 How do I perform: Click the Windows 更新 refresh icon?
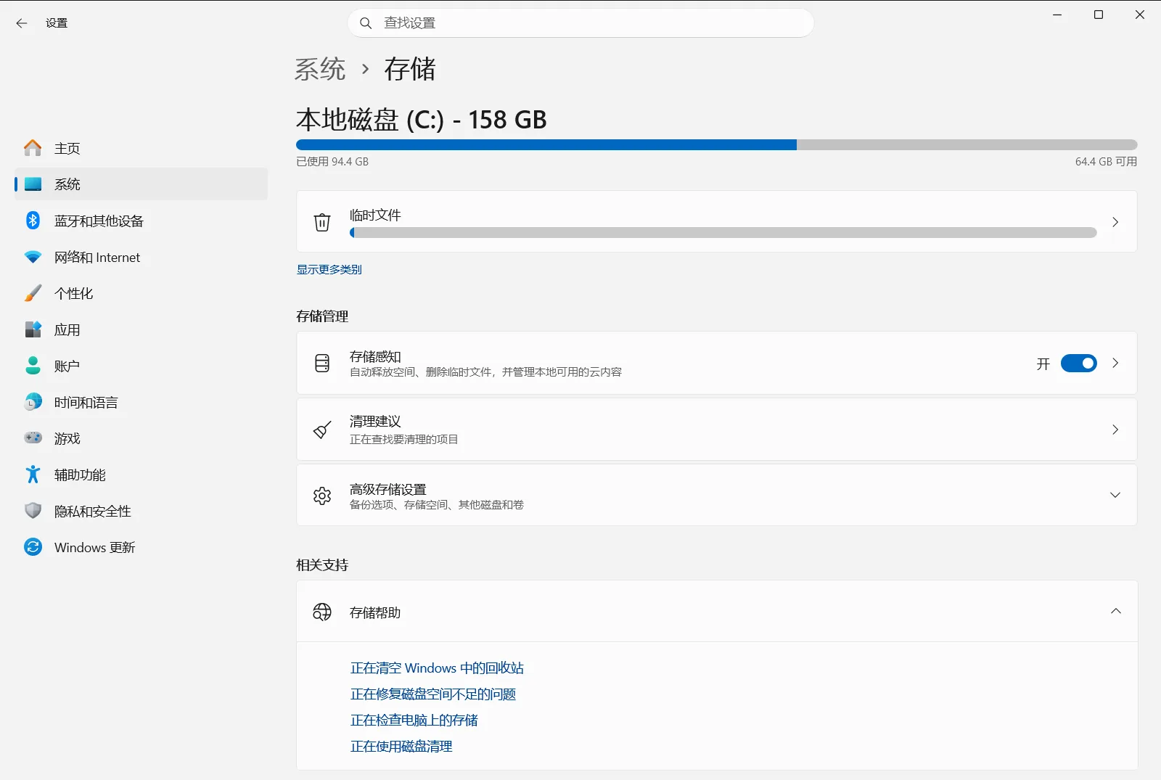point(33,547)
